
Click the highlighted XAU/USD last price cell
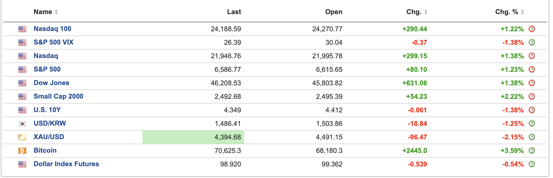click(x=193, y=137)
